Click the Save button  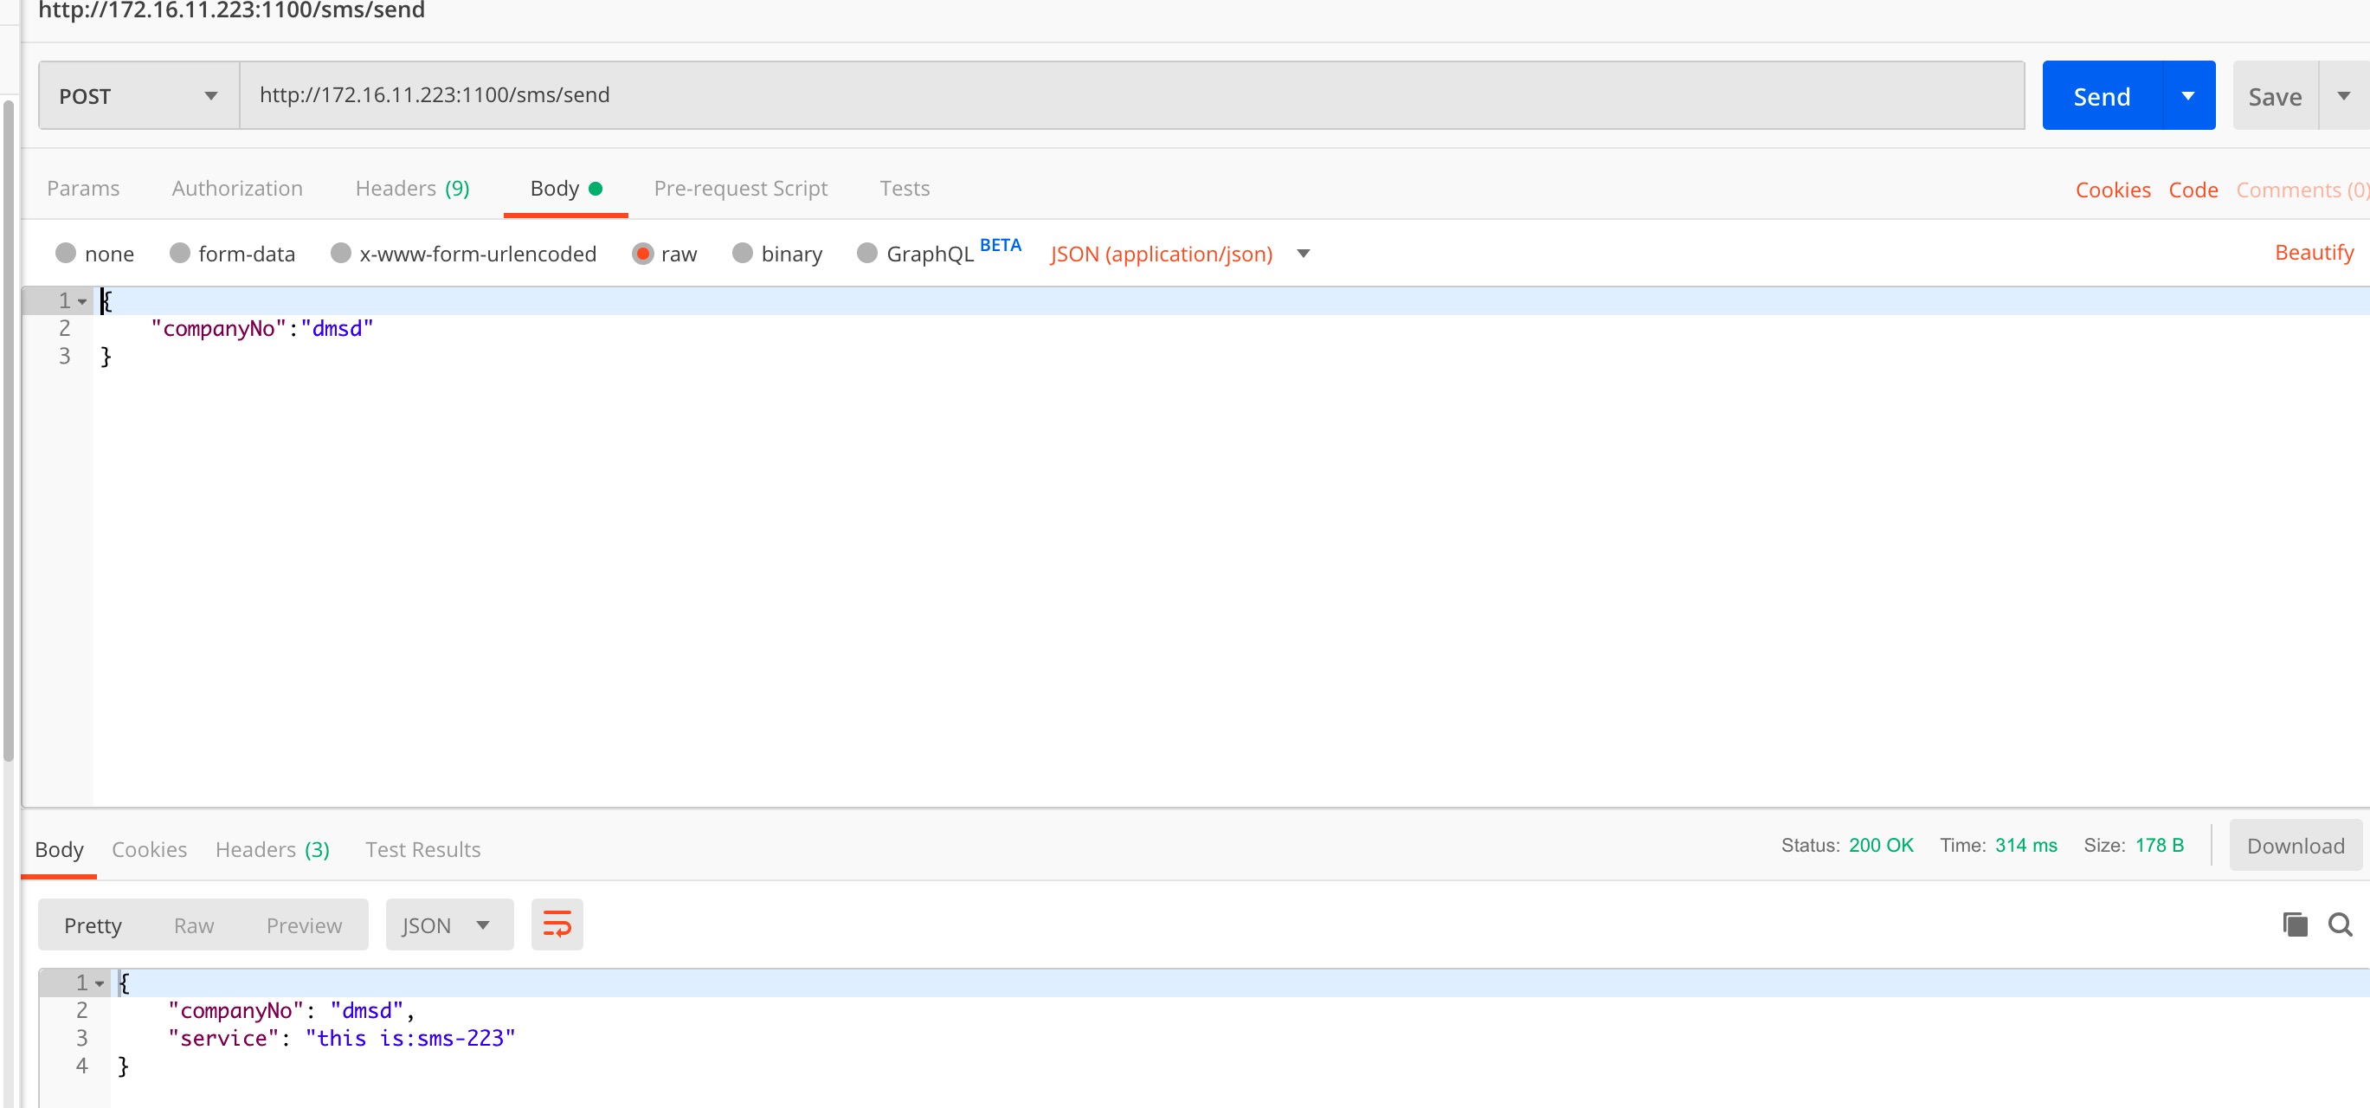coord(2276,96)
